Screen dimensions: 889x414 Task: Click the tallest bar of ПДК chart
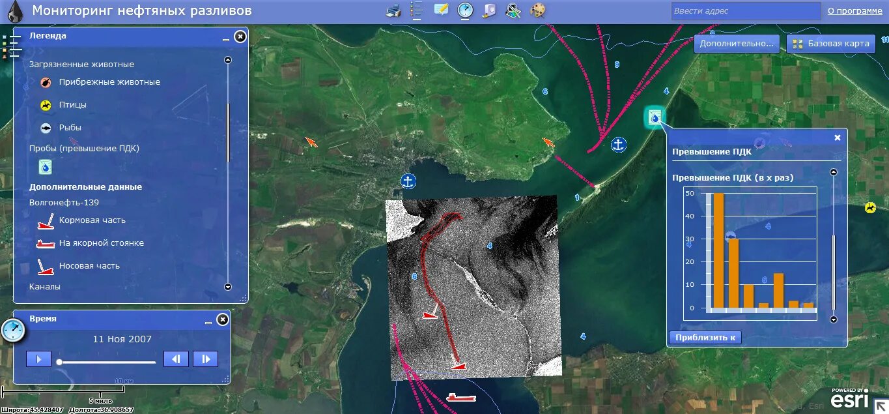718,250
